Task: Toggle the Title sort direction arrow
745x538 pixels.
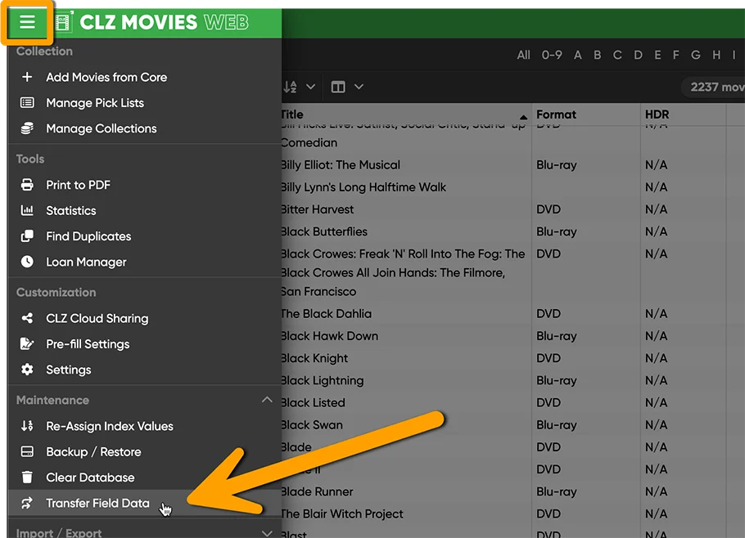Action: [523, 117]
